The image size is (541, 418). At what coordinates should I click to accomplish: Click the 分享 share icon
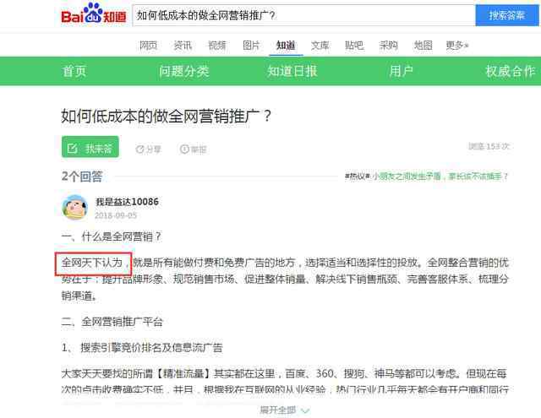[139, 149]
